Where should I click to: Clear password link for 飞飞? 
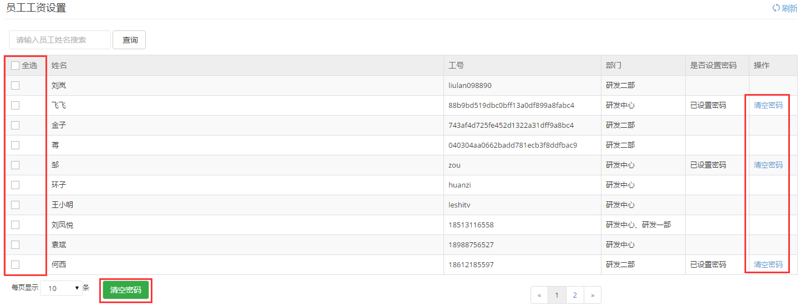(x=768, y=105)
